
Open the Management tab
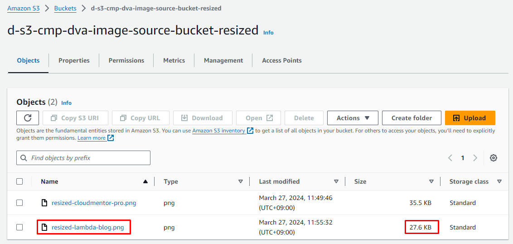223,60
